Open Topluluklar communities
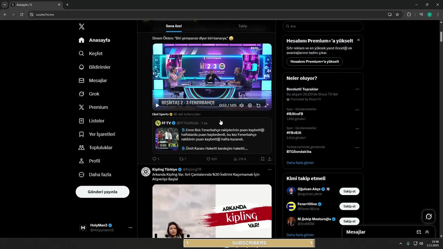 click(96, 148)
